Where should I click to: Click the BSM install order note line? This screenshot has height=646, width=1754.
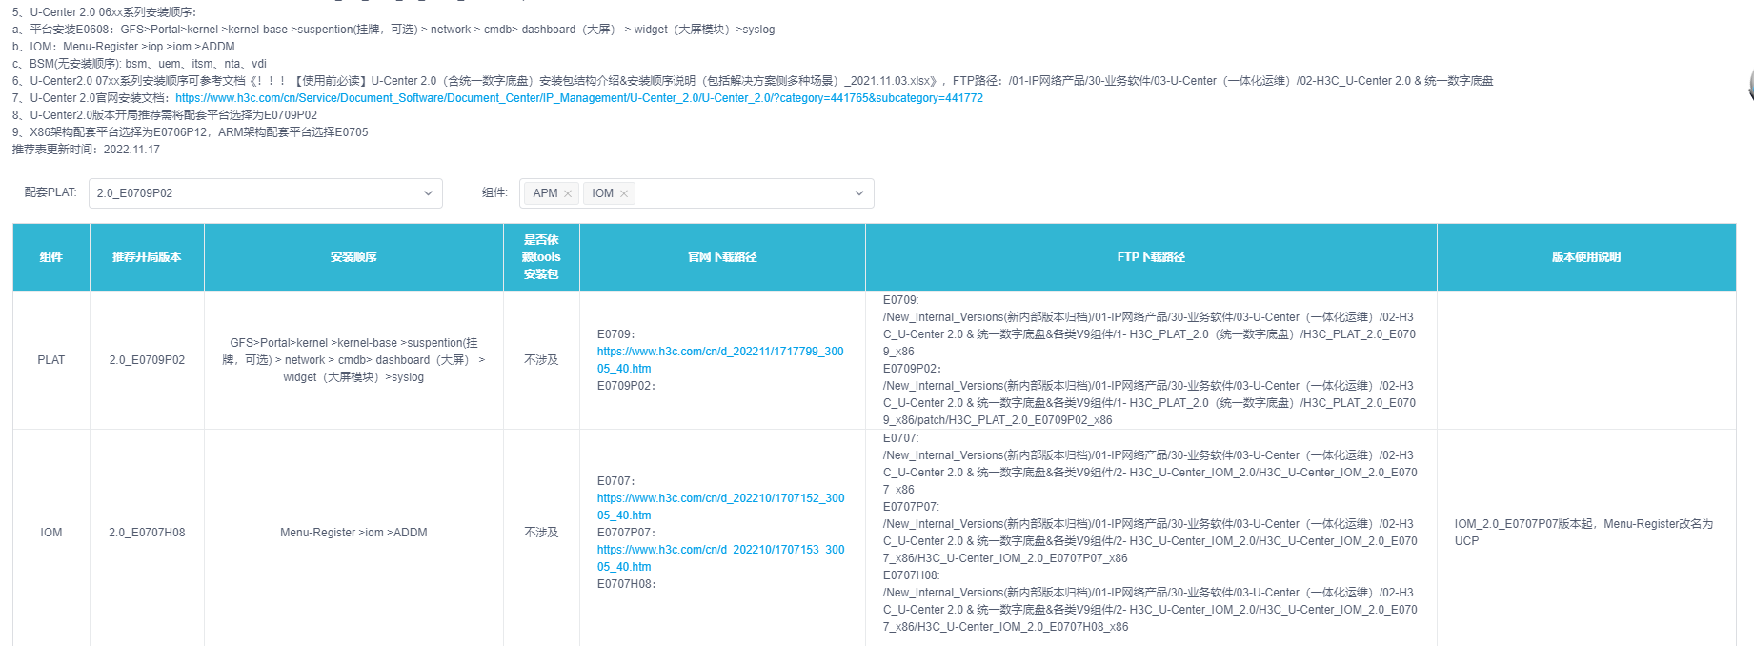coord(139,64)
